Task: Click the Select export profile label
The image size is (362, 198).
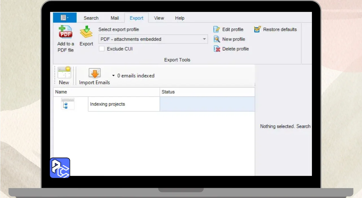Action: 119,29
